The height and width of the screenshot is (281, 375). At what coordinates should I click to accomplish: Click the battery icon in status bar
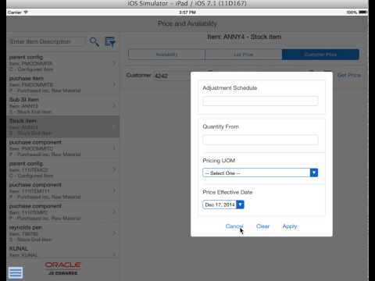pyautogui.click(x=363, y=12)
